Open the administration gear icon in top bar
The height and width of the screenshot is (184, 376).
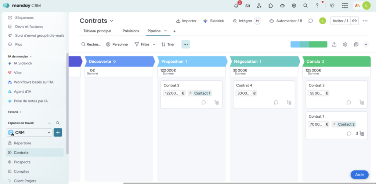(294, 5)
